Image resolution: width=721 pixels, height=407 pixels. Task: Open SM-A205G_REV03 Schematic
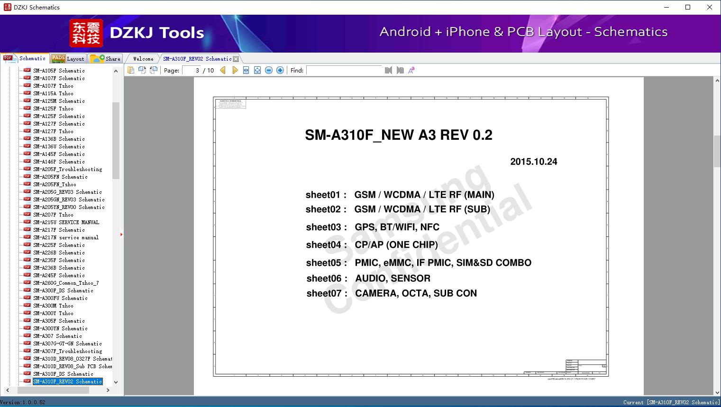pos(67,192)
